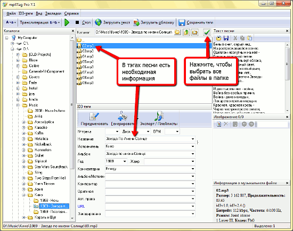Screen dimensions: 293x231
Task: Open the ID3-тэги menu
Action: pos(26,13)
